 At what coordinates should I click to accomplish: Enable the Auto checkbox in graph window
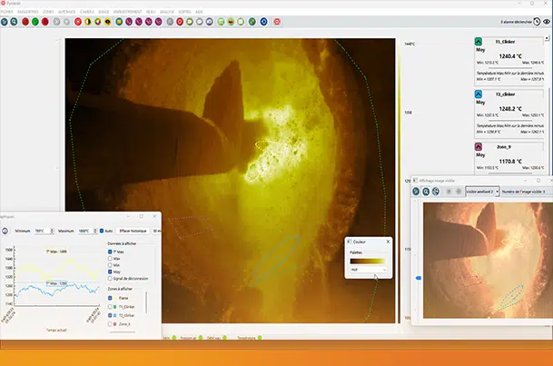pos(102,231)
